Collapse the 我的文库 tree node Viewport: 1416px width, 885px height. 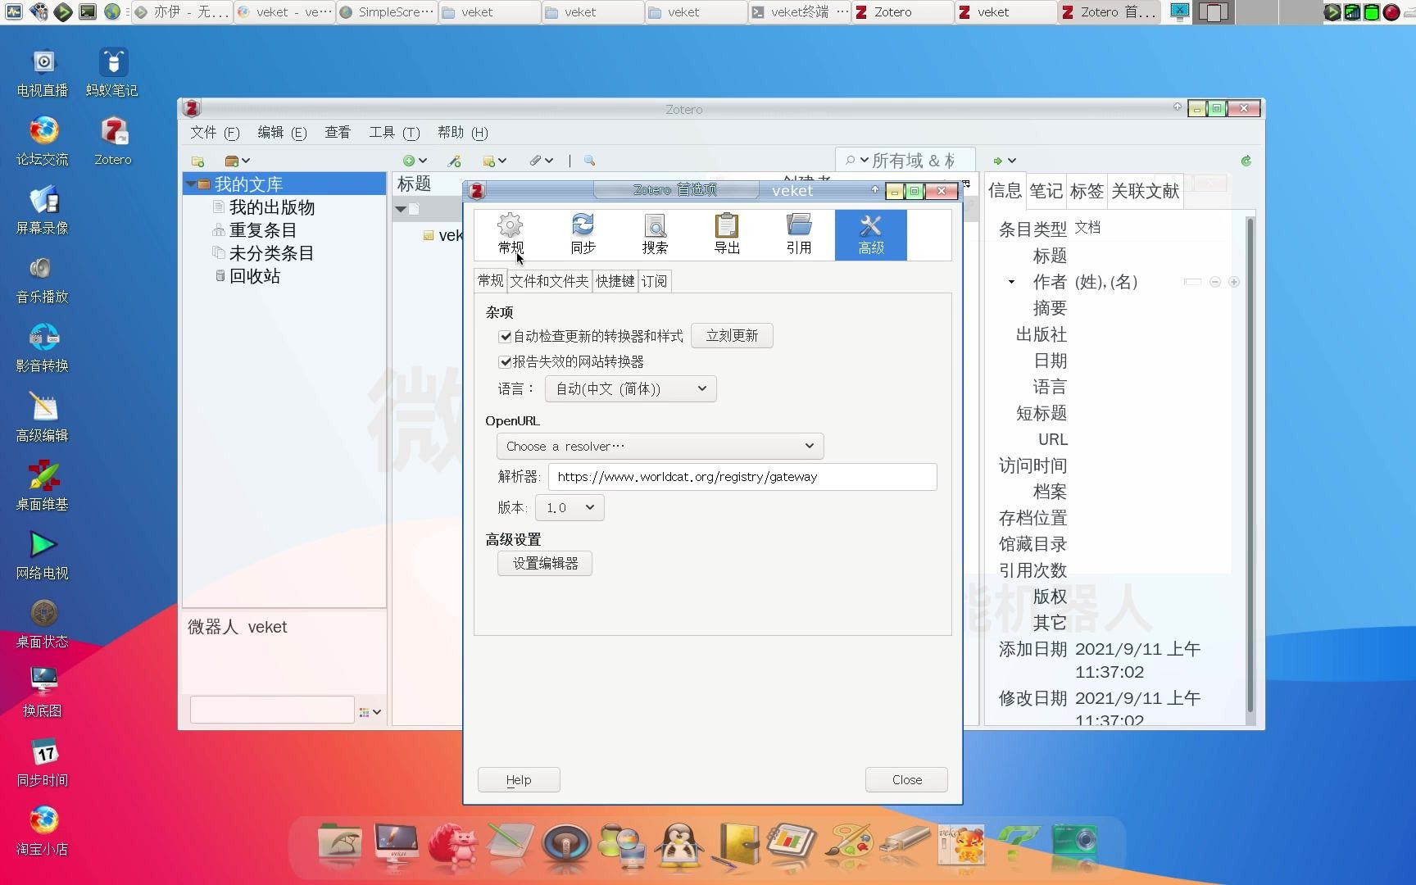[x=191, y=184]
